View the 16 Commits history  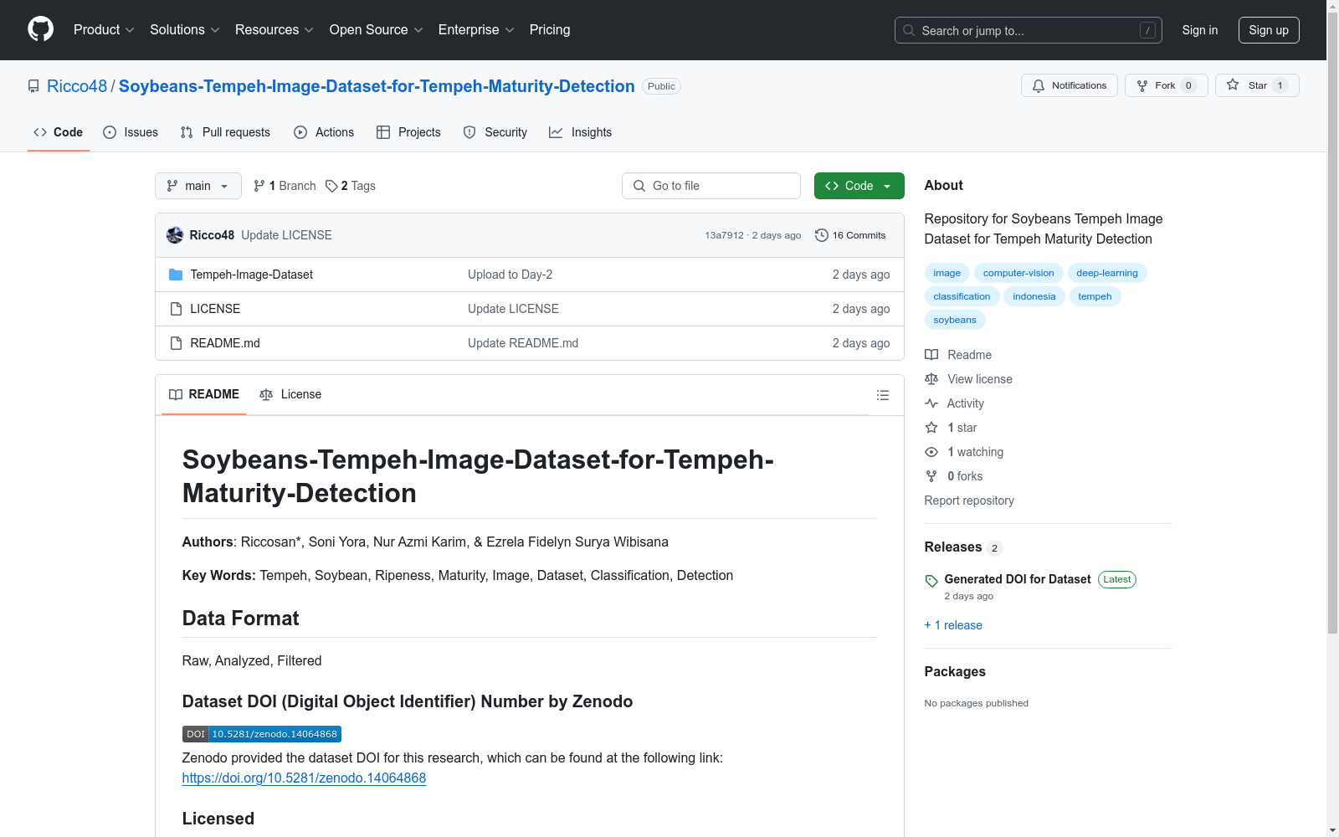pos(850,235)
